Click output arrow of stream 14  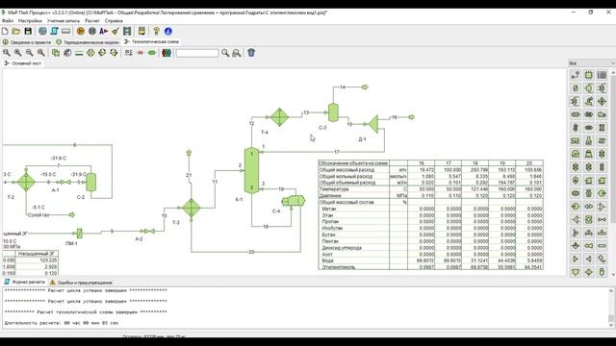coord(365,87)
